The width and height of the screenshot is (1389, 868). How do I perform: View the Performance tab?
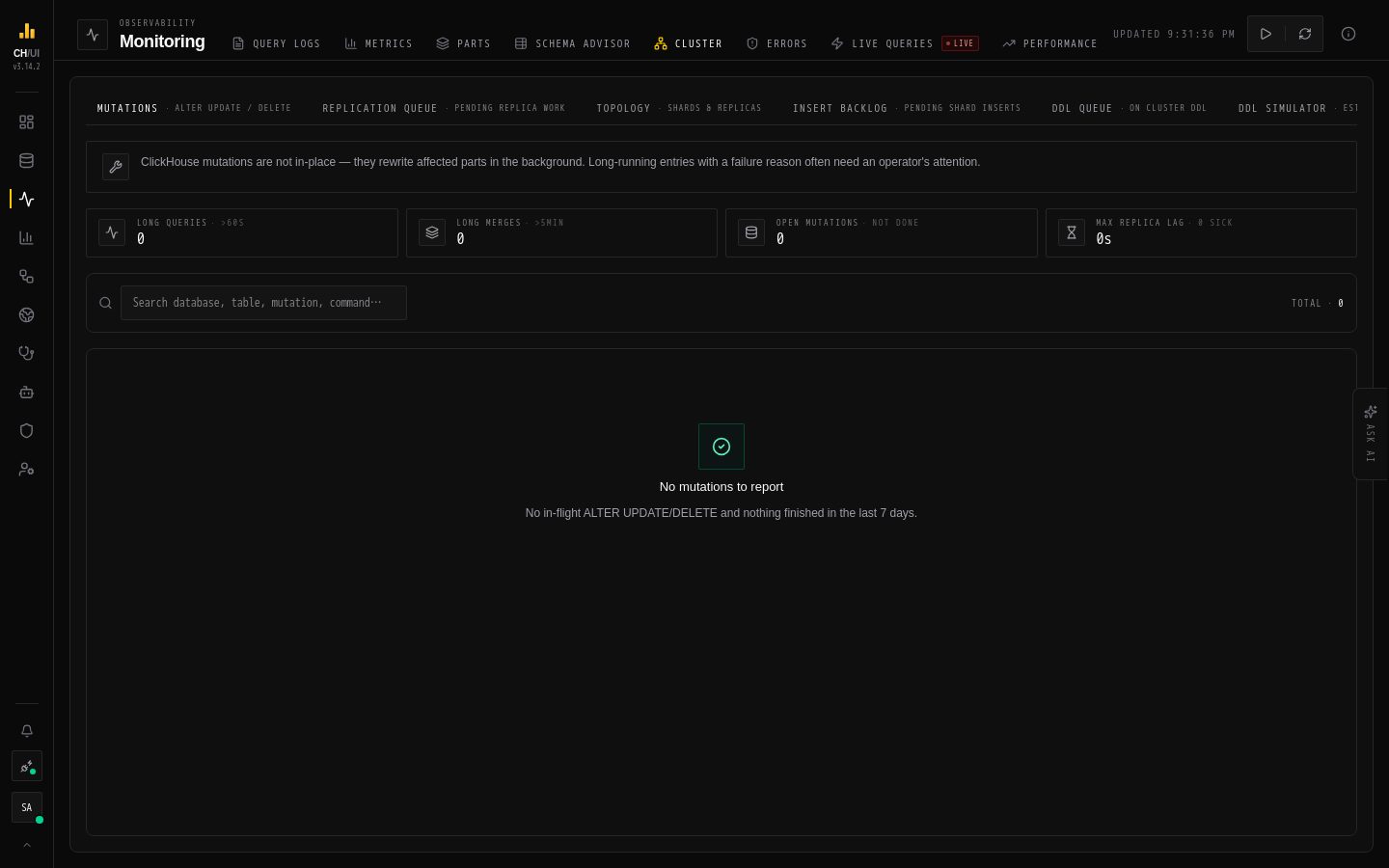(1049, 43)
